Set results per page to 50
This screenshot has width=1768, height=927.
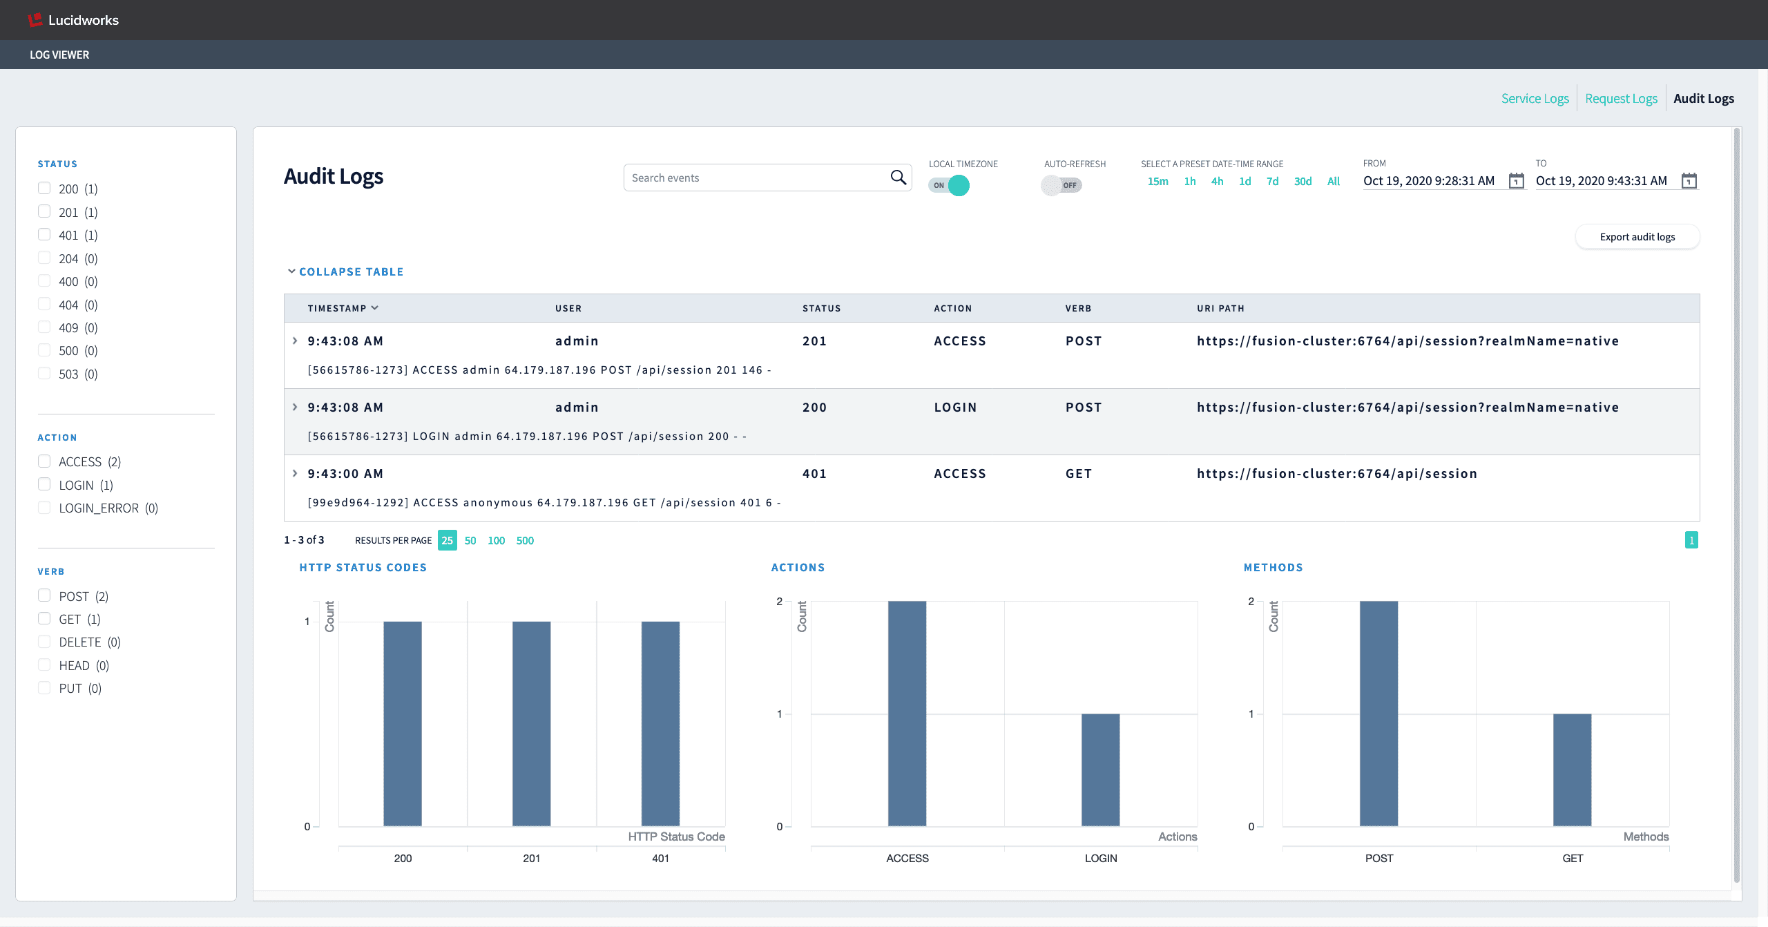click(470, 540)
